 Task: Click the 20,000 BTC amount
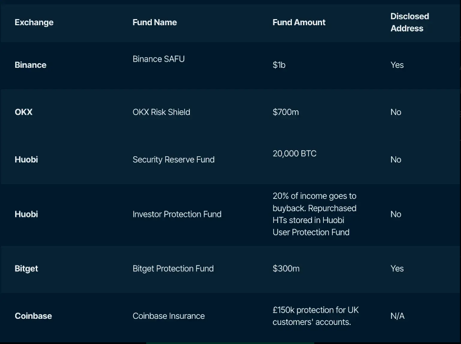coord(295,154)
